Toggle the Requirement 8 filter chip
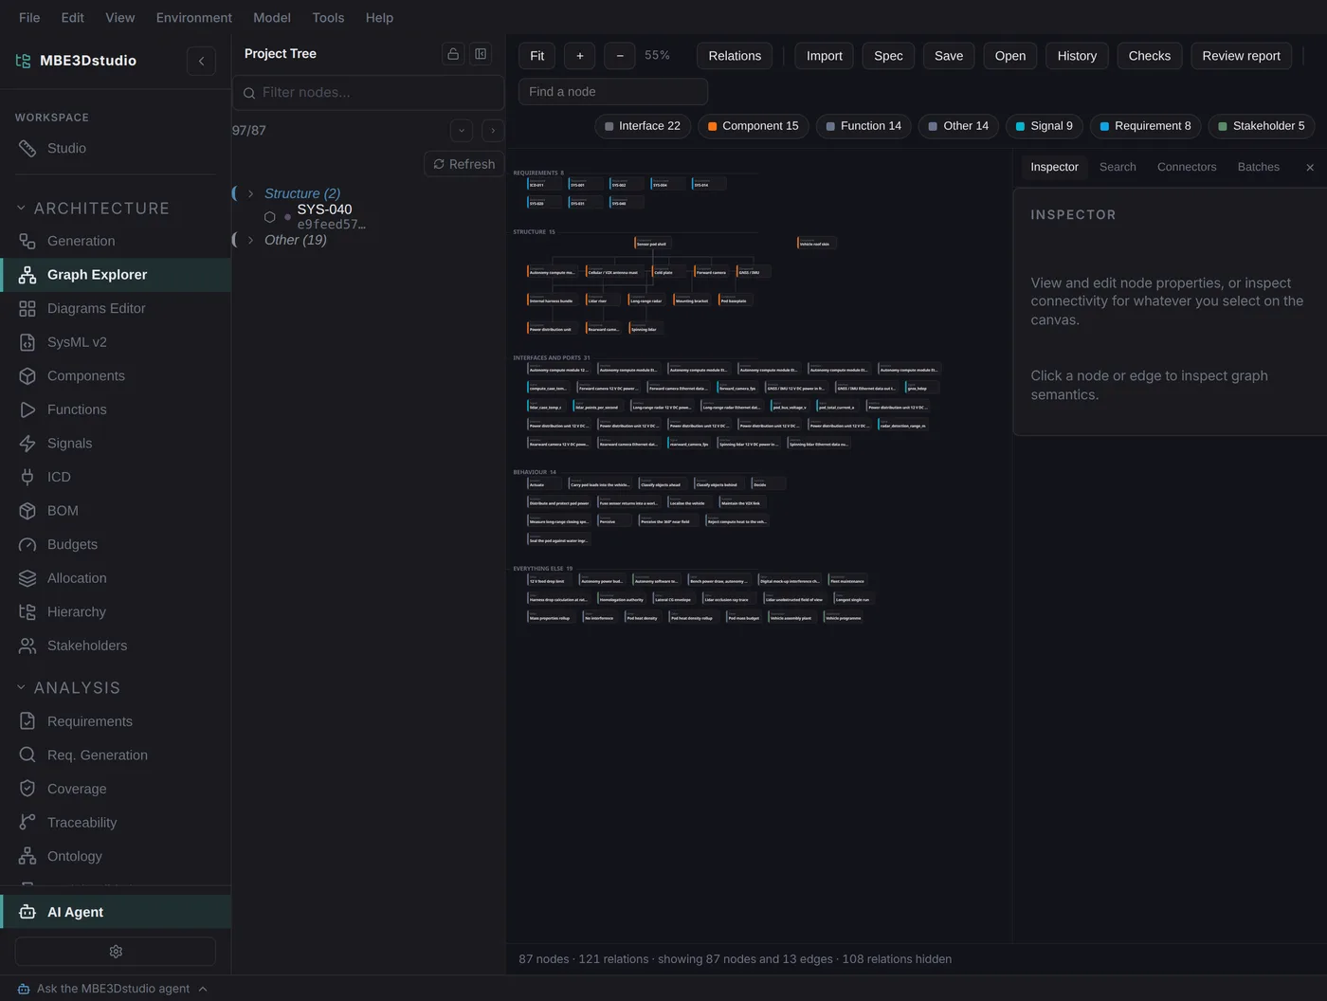This screenshot has height=1001, width=1327. 1146,126
